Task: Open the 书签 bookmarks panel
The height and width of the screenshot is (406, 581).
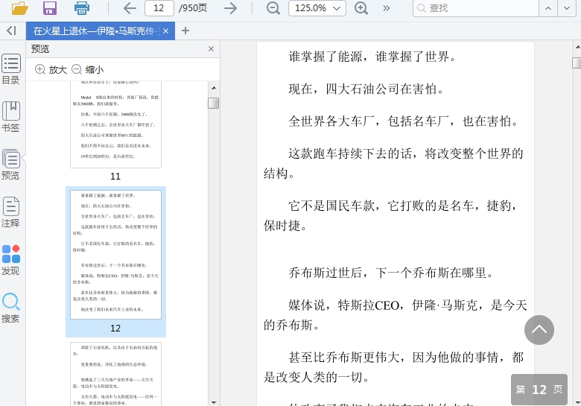Action: point(10,117)
